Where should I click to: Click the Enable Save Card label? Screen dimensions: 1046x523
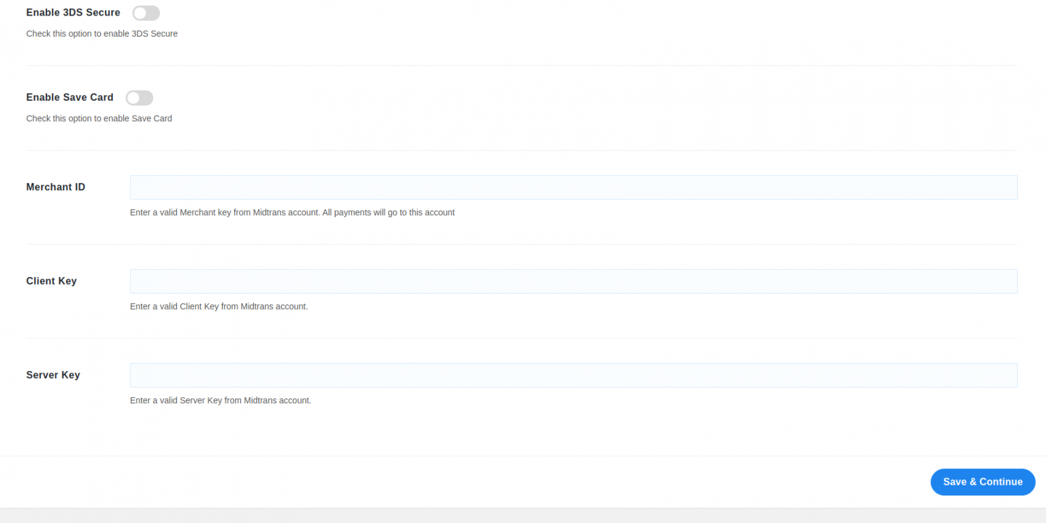tap(69, 97)
